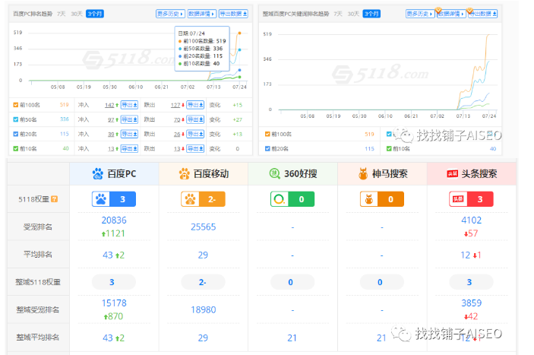Click 整域5118权重 pill 2- under 百度移动

[x=203, y=282]
